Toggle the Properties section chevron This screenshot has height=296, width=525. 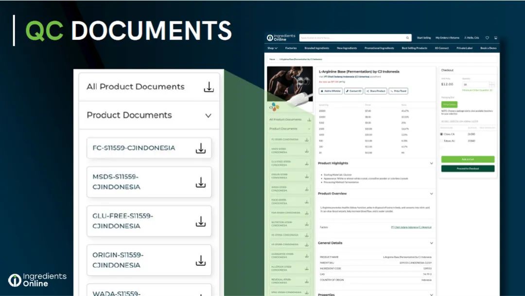click(x=431, y=295)
